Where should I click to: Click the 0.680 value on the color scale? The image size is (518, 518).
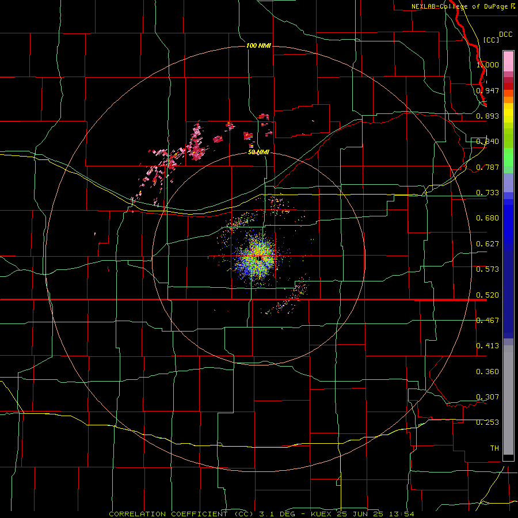(487, 218)
